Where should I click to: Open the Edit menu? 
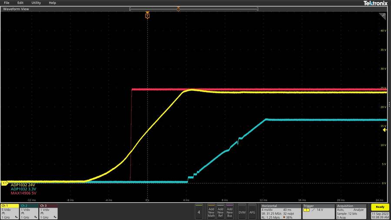pos(20,3)
